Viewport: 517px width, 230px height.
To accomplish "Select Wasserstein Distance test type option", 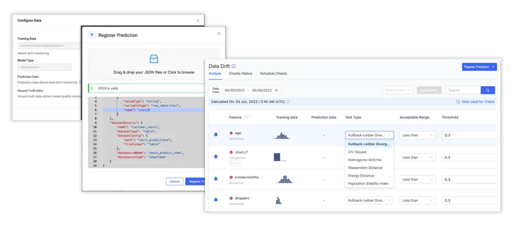I will 369,168.
